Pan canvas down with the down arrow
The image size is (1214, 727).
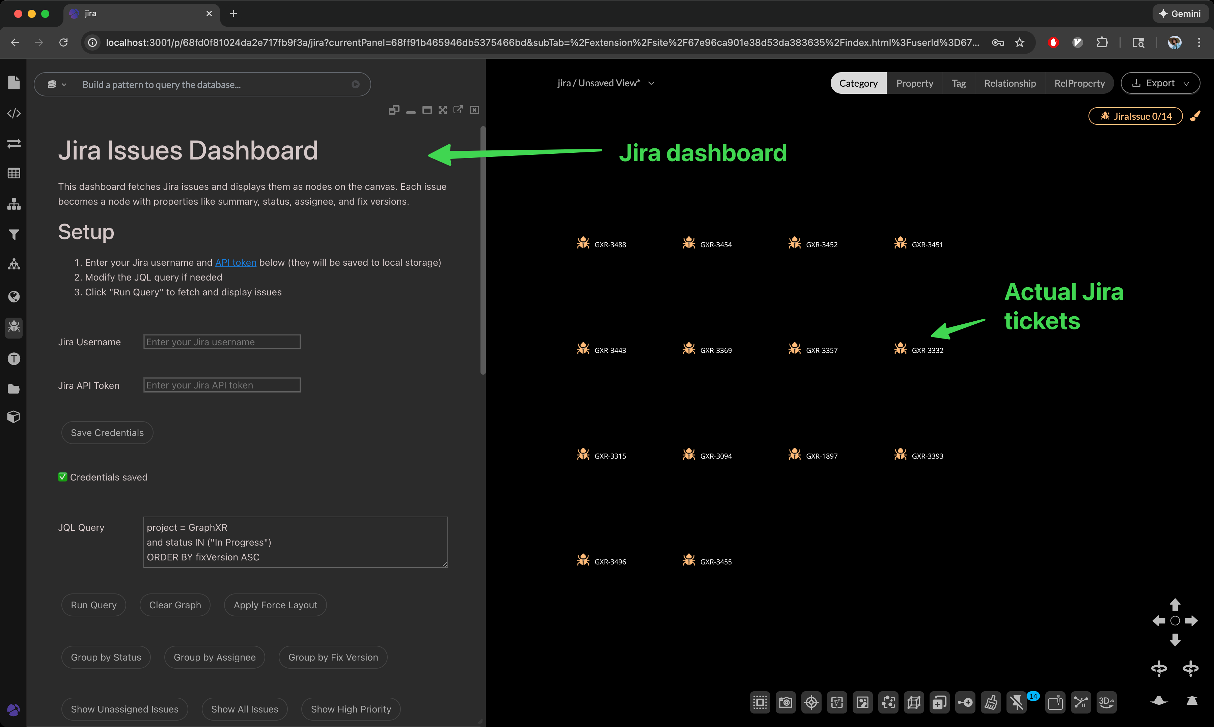1175,639
